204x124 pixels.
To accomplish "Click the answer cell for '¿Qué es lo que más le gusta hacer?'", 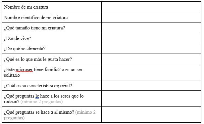I will tap(151, 59).
